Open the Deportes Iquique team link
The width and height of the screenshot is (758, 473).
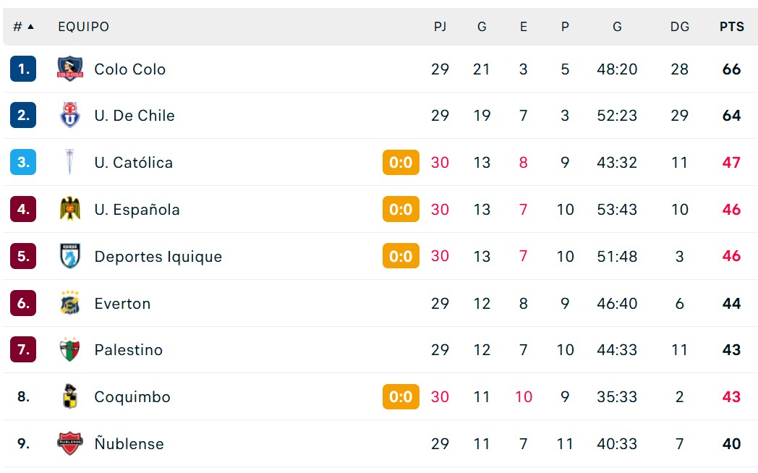[158, 256]
